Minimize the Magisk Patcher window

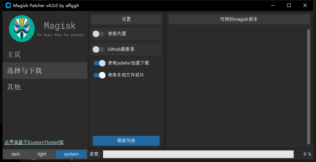click(273, 5)
